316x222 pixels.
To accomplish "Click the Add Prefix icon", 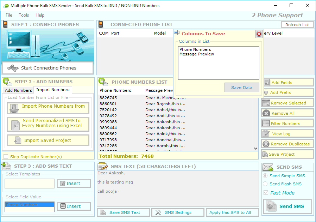I will pyautogui.click(x=266, y=92).
